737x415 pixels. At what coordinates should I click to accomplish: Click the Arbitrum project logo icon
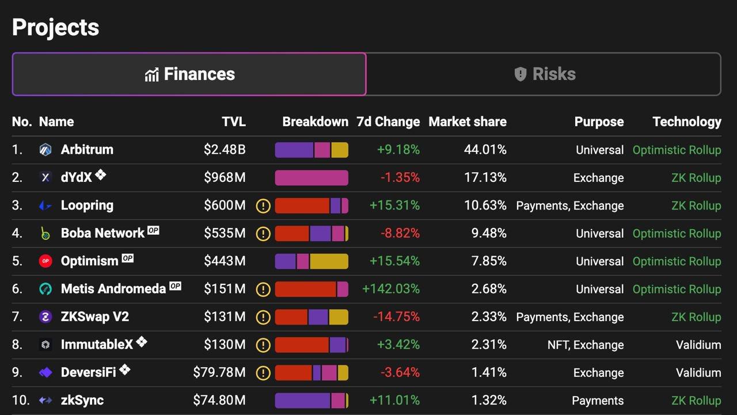tap(45, 150)
